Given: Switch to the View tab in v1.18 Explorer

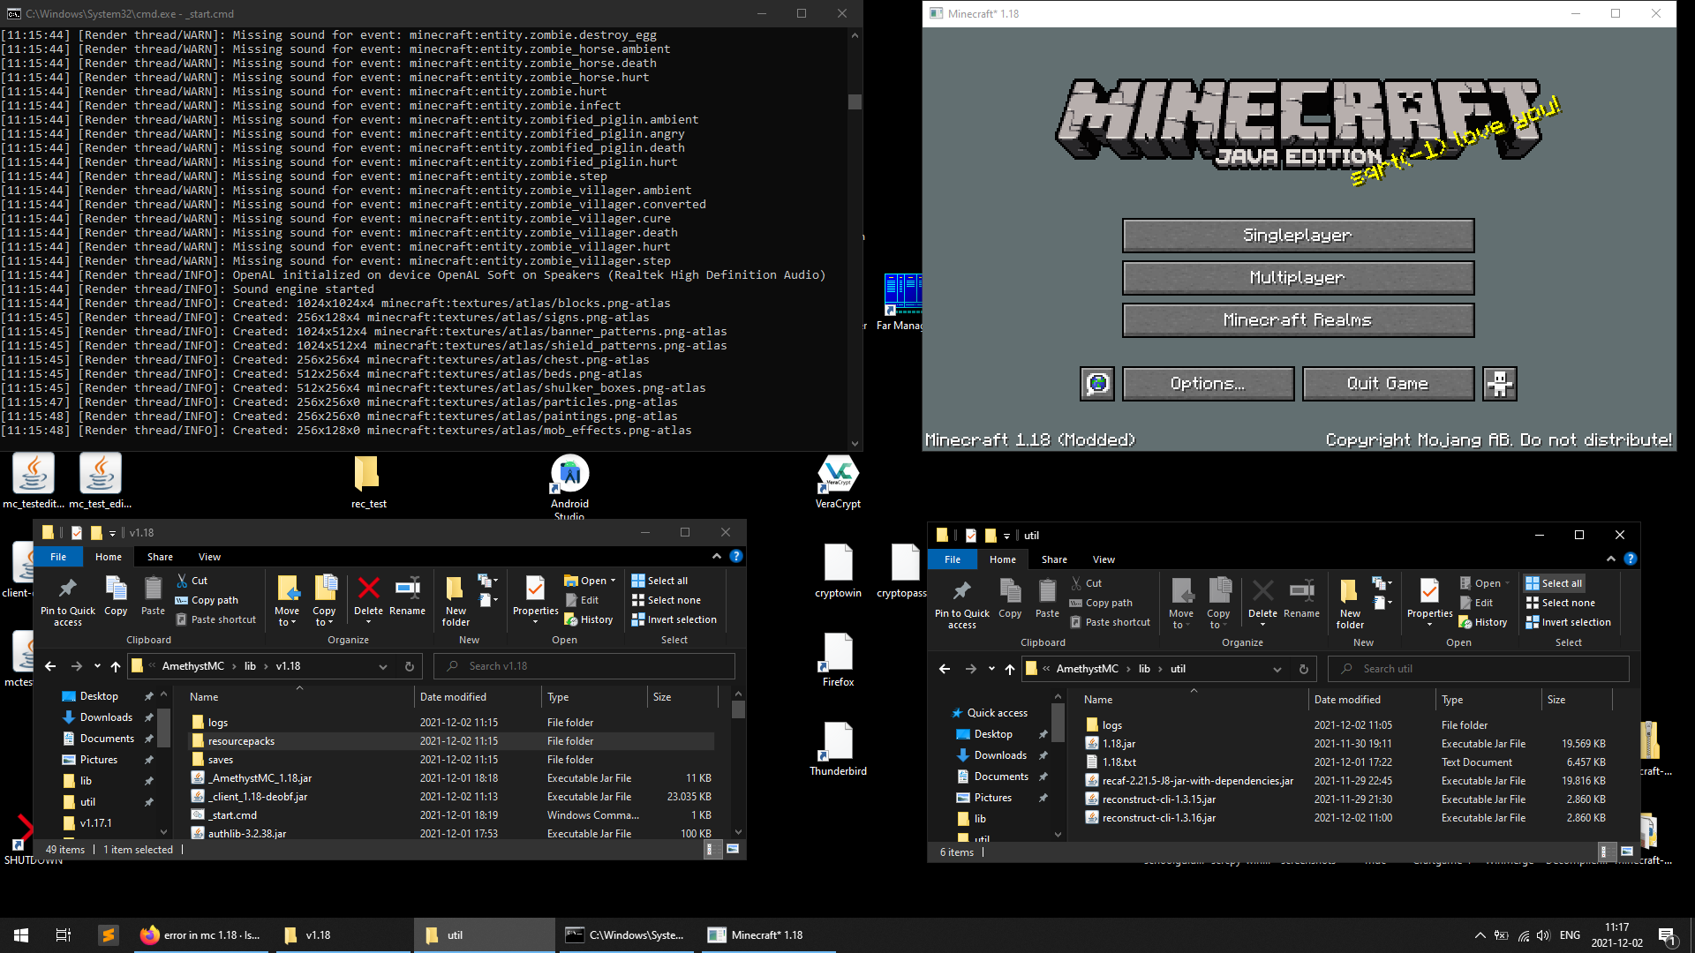Looking at the screenshot, I should coord(209,556).
